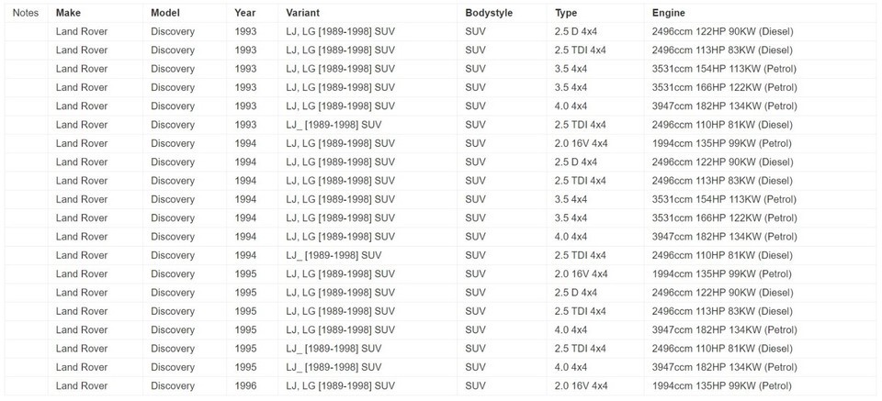Screen dimensions: 882x401
Task: Click the 1994 3531ccm 154HP 113KW engine
Action: [x=725, y=199]
